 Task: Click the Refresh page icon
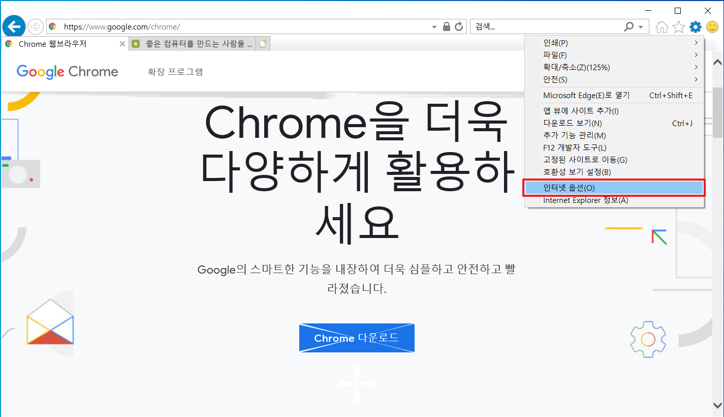[x=459, y=26]
